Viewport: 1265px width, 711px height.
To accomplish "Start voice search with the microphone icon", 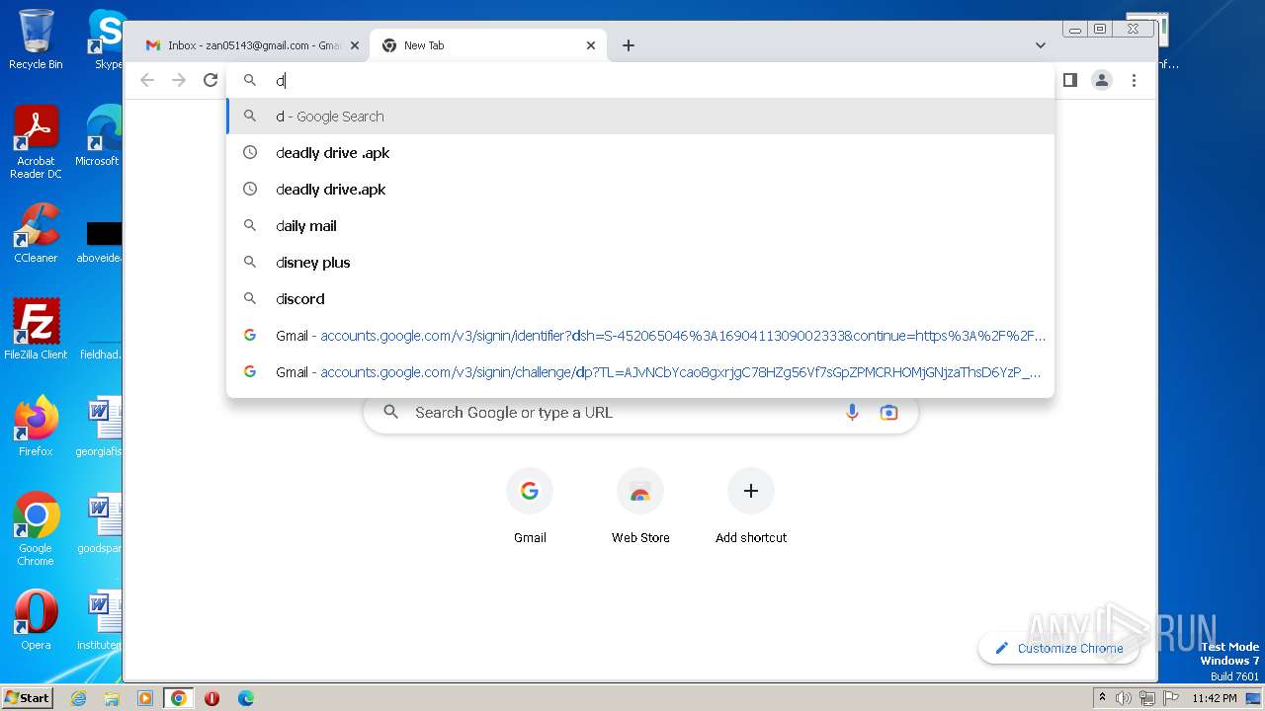I will [852, 413].
